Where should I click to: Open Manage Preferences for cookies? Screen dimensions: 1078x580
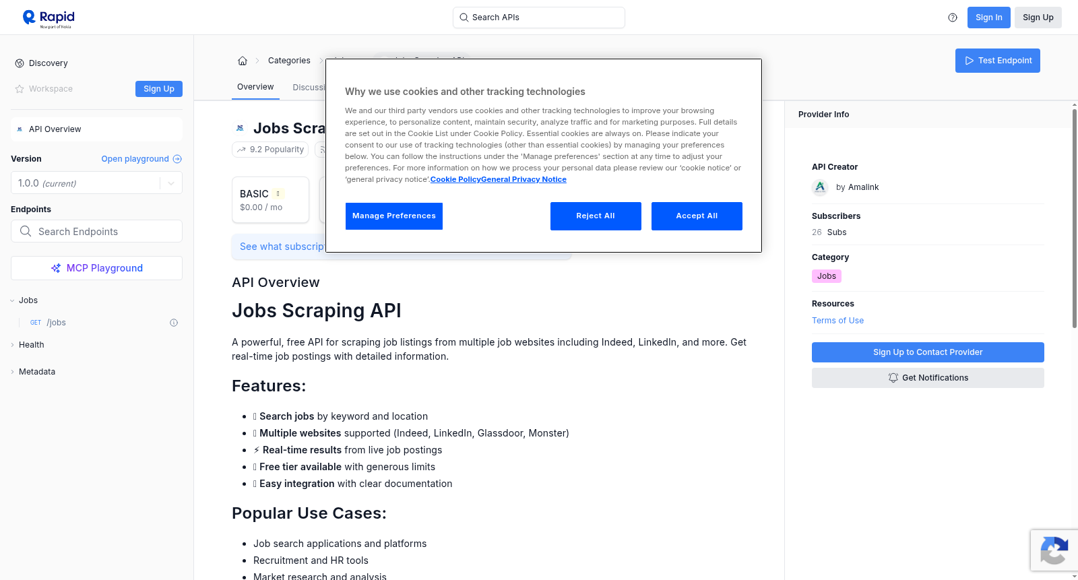(x=394, y=216)
